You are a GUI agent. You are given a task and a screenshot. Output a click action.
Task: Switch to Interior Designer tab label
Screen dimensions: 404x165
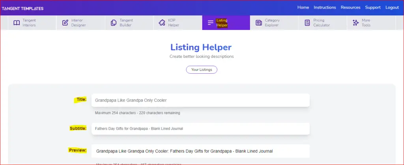(79, 22)
